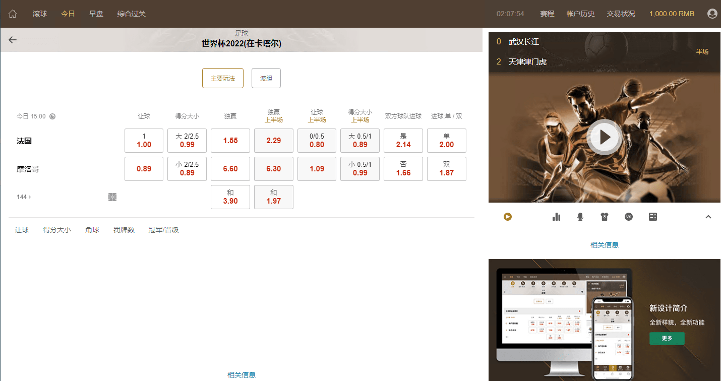Click 相关信息 link under the live panel
The height and width of the screenshot is (381, 721).
coord(605,245)
